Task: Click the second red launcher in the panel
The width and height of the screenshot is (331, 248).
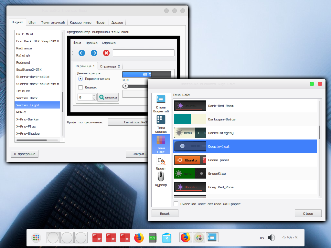Action: click(x=111, y=238)
